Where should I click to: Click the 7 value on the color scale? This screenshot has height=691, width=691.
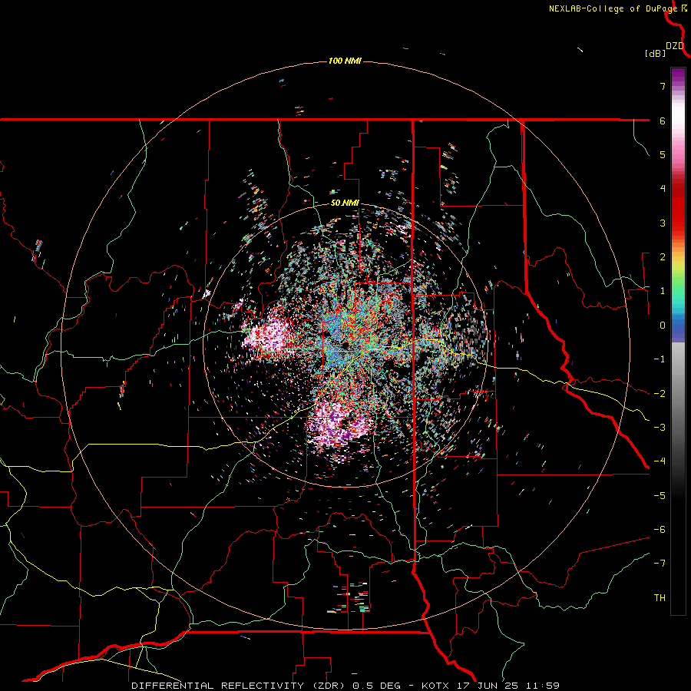tap(663, 86)
